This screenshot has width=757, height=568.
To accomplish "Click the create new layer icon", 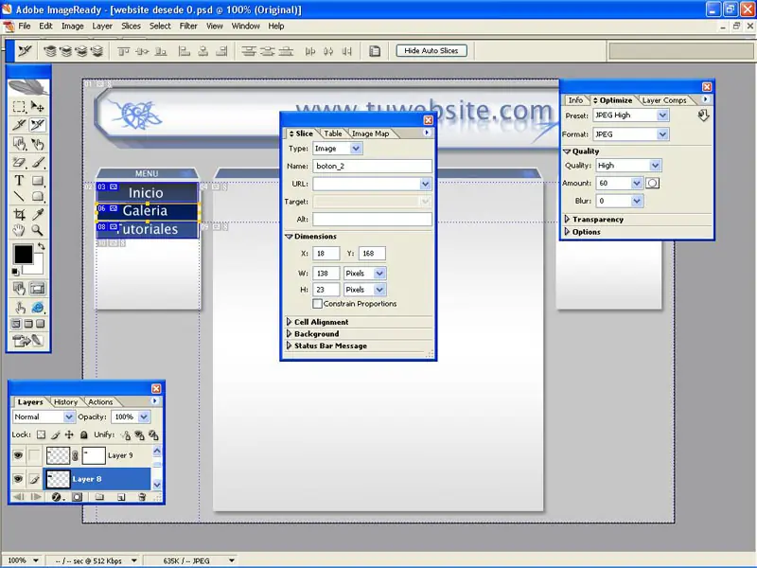I will pos(121,497).
